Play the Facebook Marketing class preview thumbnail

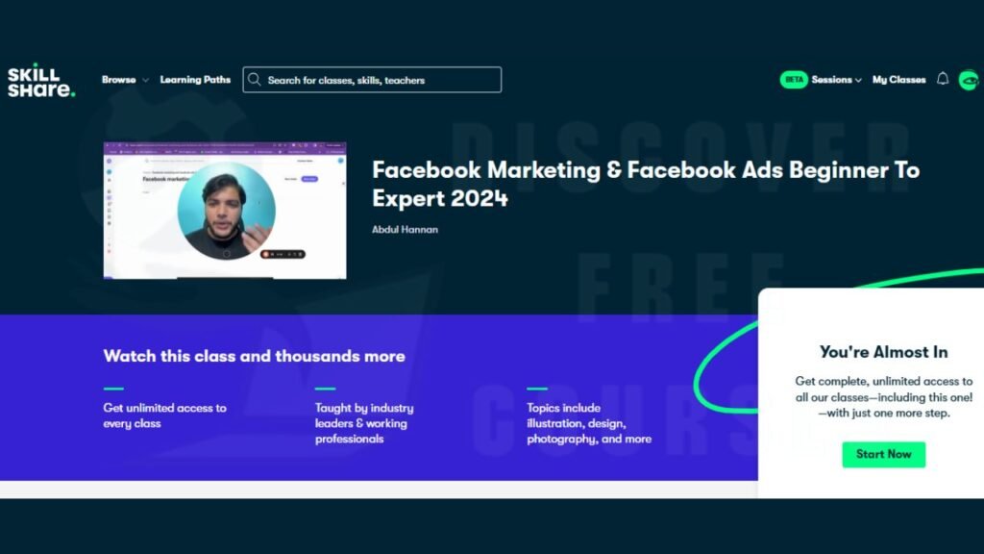coord(225,211)
